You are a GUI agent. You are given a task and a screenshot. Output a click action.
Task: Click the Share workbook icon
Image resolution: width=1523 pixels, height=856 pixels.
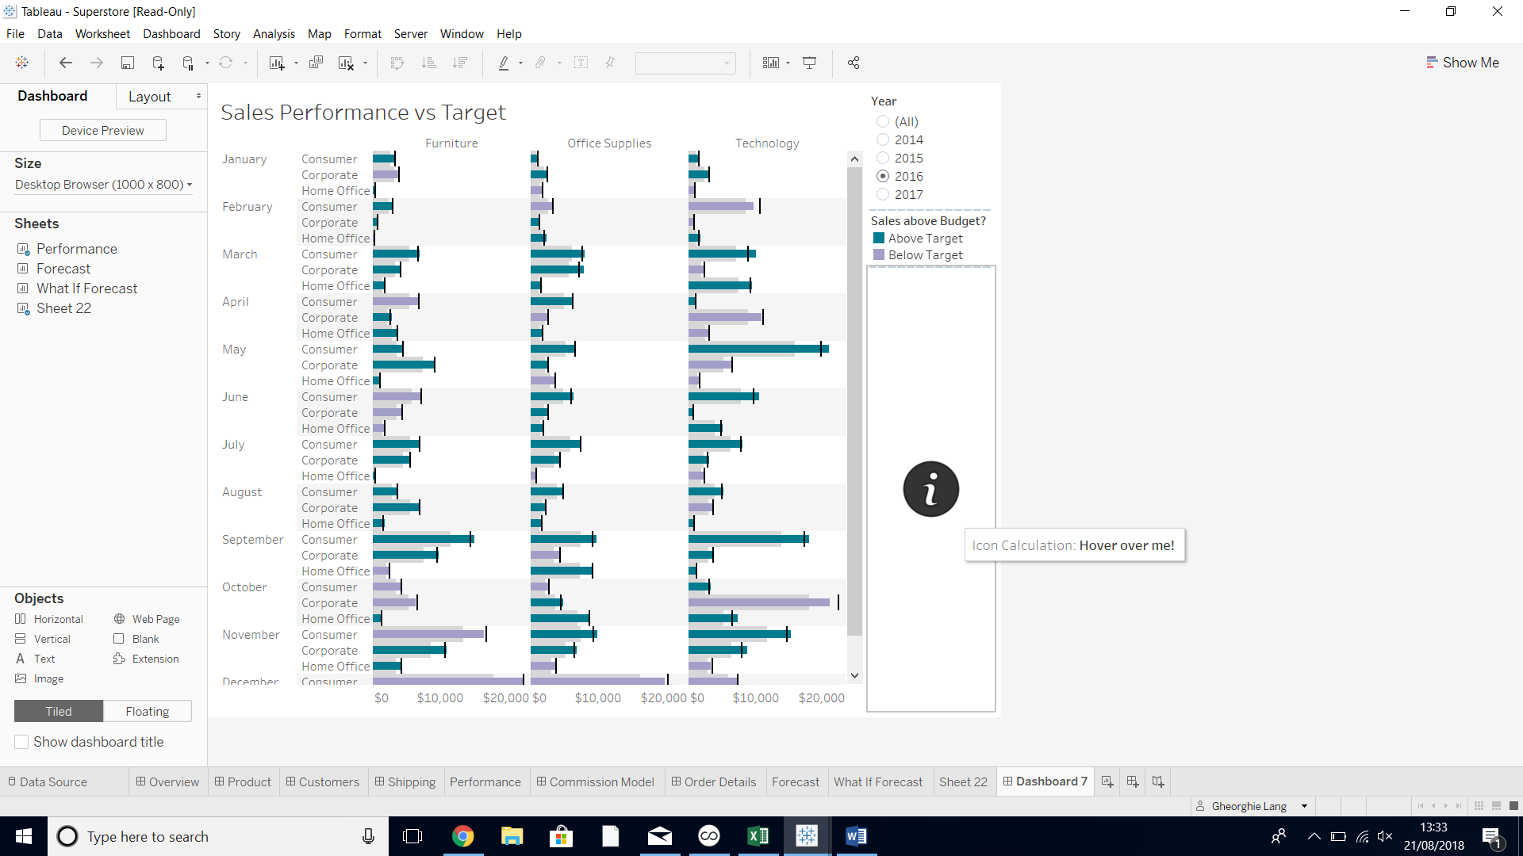pyautogui.click(x=854, y=63)
